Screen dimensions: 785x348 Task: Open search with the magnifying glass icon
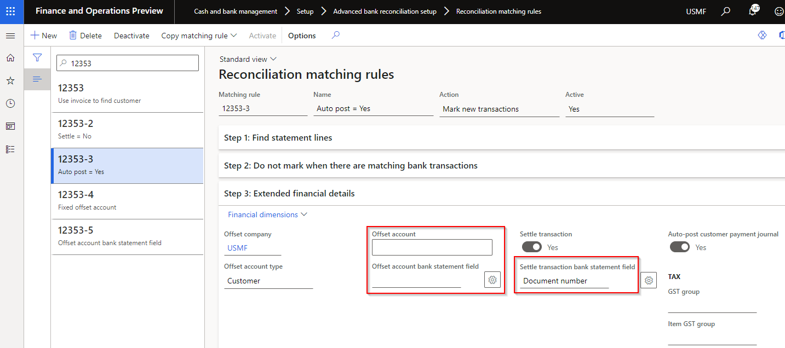pyautogui.click(x=725, y=10)
